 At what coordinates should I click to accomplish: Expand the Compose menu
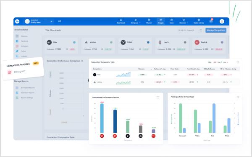click(136, 21)
